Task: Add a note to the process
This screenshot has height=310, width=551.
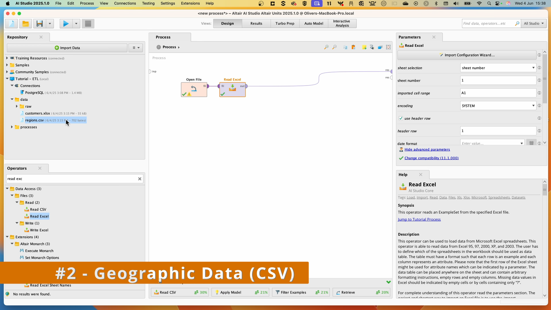Action: pos(364,47)
